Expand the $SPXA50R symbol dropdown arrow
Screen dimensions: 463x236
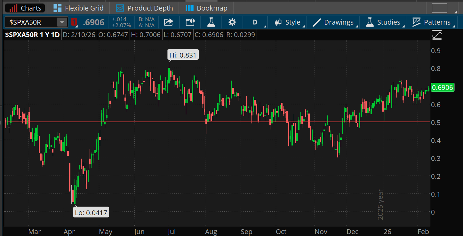pos(61,22)
